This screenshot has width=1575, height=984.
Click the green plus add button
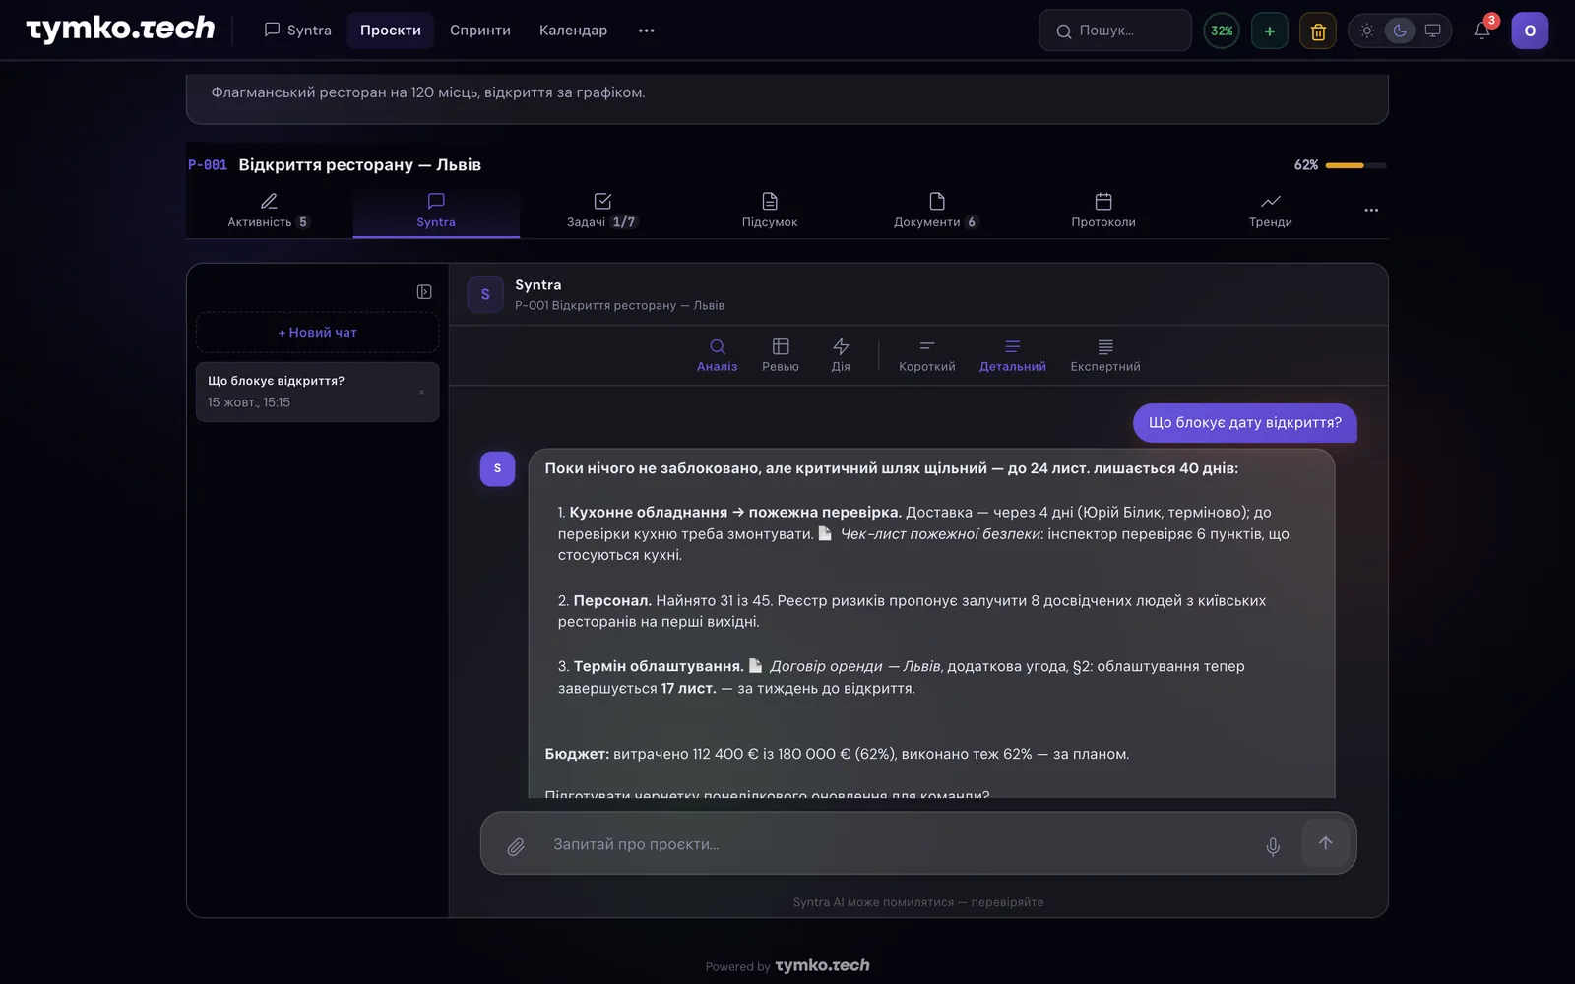click(1270, 31)
